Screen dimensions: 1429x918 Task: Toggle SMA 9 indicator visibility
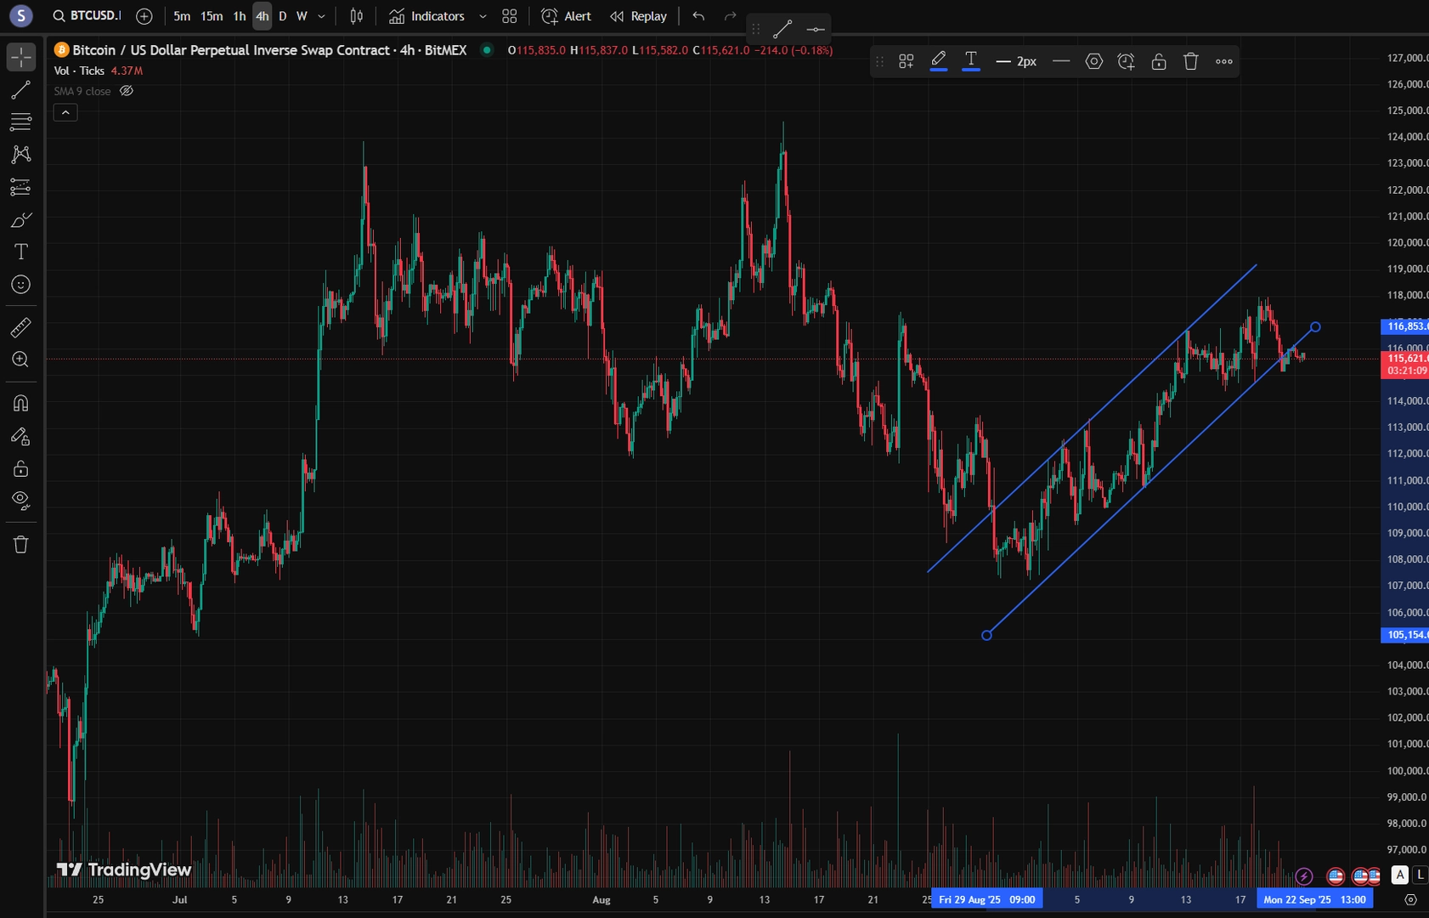coord(127,91)
